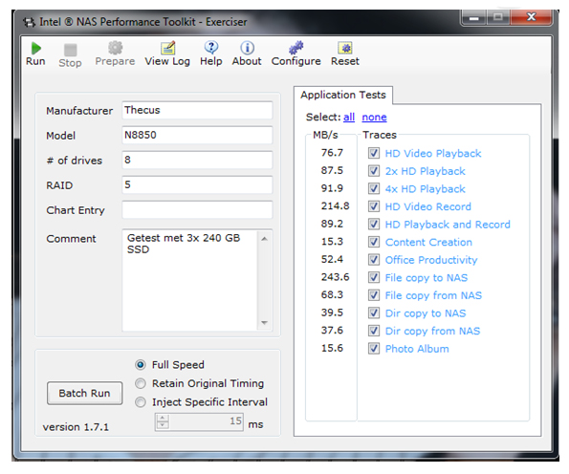Uncheck the Photo Album trace
Image resolution: width=569 pixels, height=474 pixels.
[374, 349]
